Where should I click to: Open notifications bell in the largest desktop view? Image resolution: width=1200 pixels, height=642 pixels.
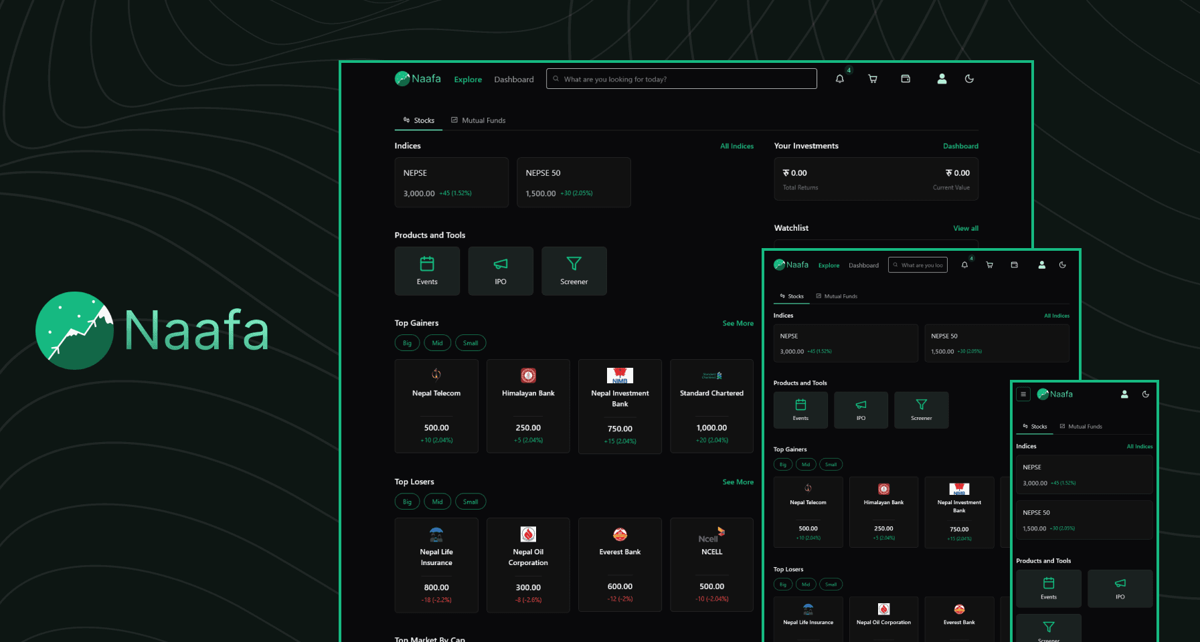click(x=839, y=79)
